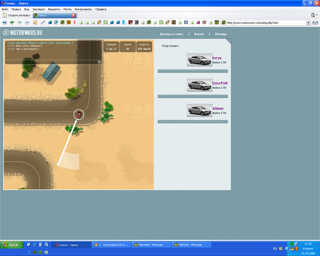Click DinoTOR's Volvo C70 car thumbnail

pyautogui.click(x=200, y=85)
